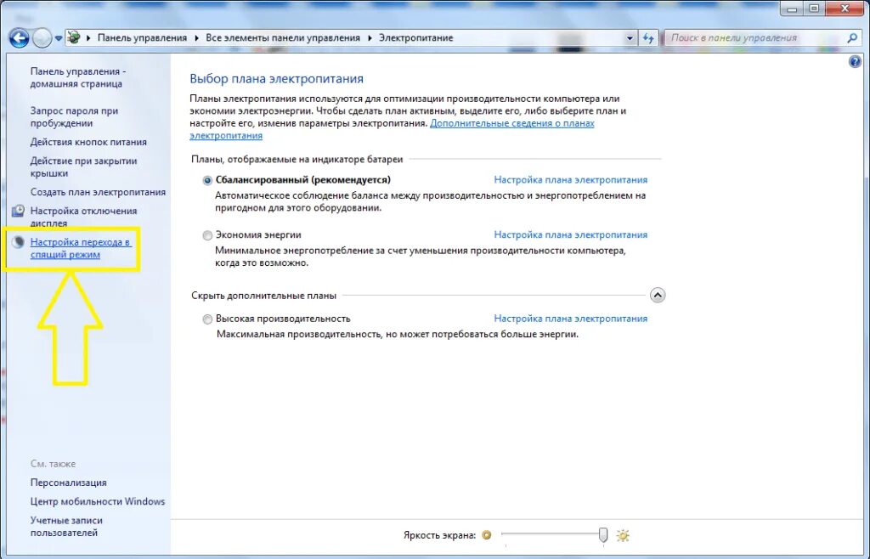The image size is (870, 559).
Task: Click 'Планы, отображаемые на индикаторе батареи' label
Action: click(297, 159)
